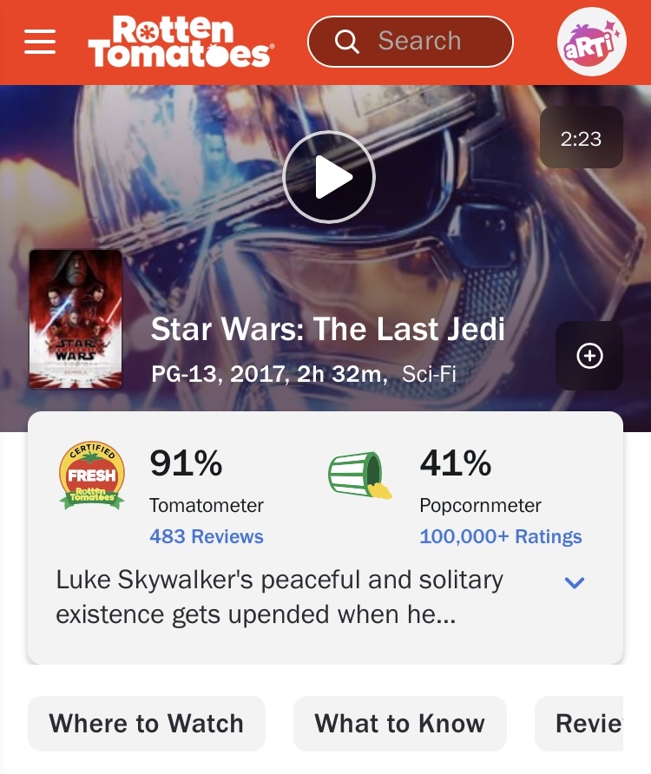Click into the Search input field
This screenshot has height=774, width=651.
click(x=411, y=42)
